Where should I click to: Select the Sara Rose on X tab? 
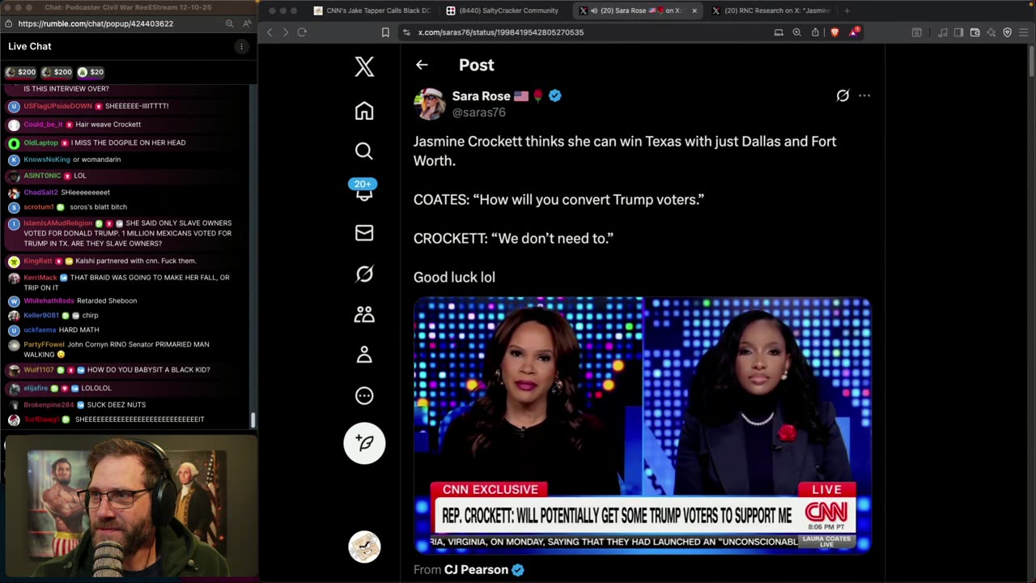pyautogui.click(x=637, y=11)
